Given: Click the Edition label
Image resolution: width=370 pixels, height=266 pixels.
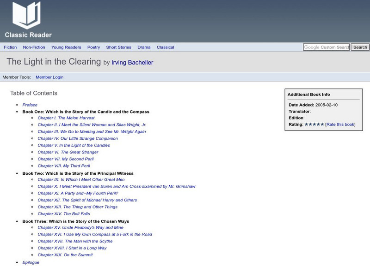Looking at the screenshot, I should coord(296,118).
